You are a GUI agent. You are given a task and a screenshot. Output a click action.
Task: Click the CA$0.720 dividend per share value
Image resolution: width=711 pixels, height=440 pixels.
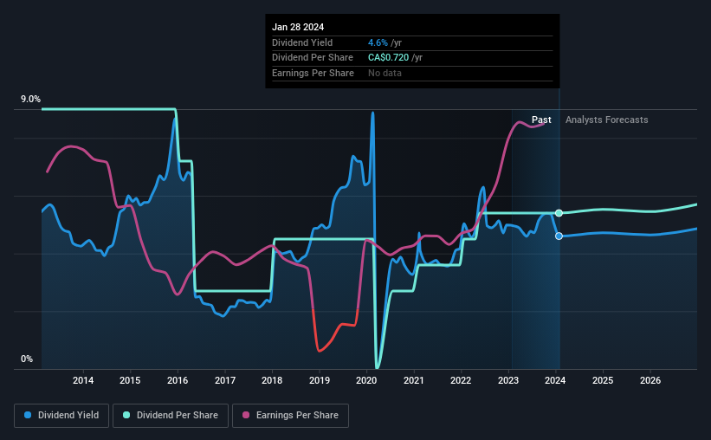[x=388, y=58]
